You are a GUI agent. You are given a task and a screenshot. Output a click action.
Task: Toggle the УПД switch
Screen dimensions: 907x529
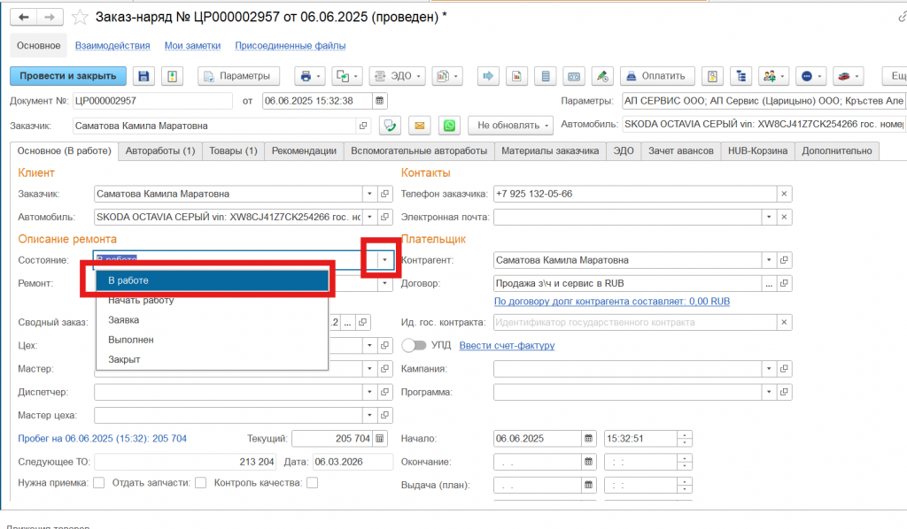(x=414, y=345)
